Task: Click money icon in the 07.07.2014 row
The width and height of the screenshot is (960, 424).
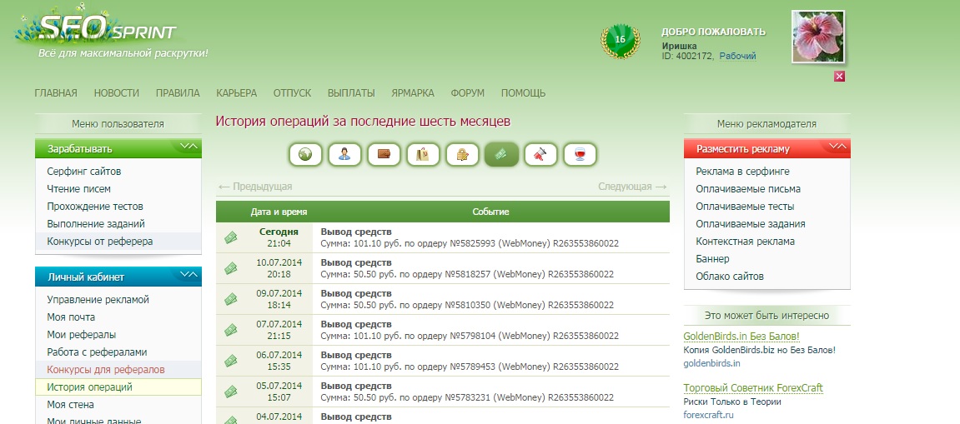Action: pyautogui.click(x=231, y=330)
